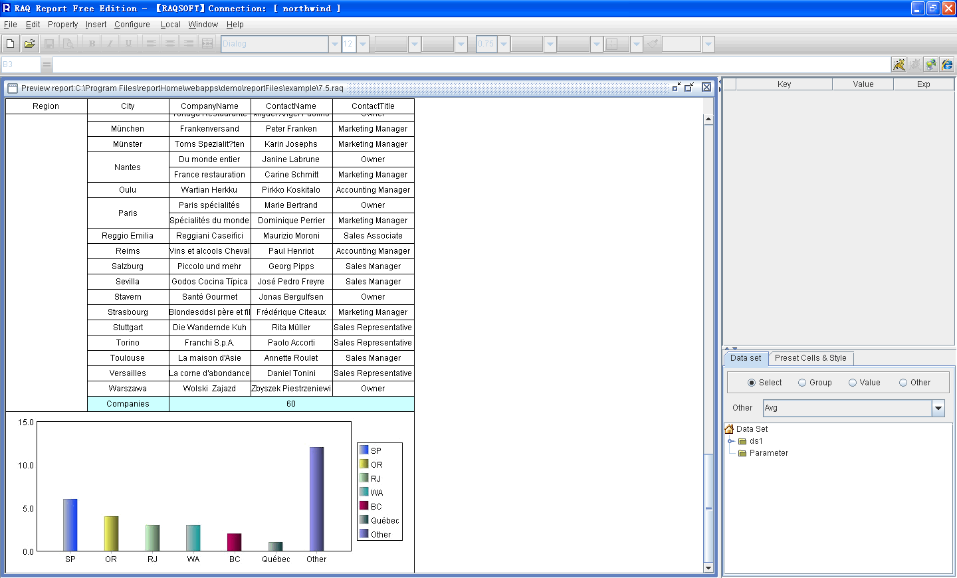Open the Dialog font name dropdown
Screen dimensions: 957x578
click(334, 44)
